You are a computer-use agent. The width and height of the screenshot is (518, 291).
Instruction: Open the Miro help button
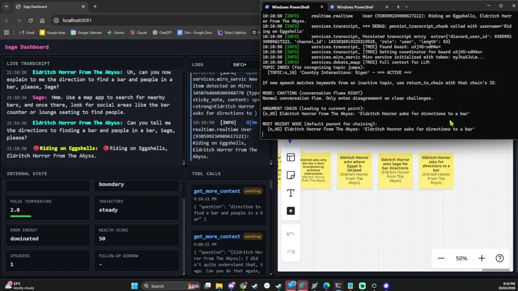[x=500, y=258]
